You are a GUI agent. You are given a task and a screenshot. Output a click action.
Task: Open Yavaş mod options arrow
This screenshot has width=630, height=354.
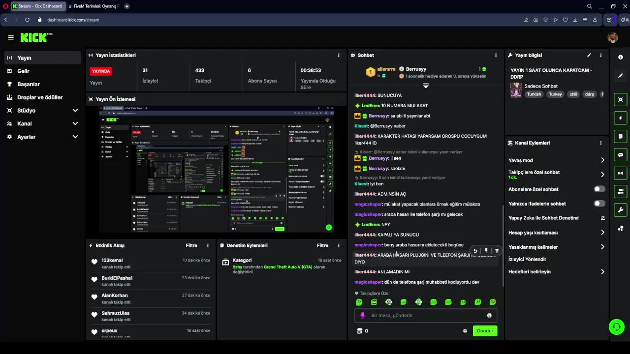coord(602,160)
